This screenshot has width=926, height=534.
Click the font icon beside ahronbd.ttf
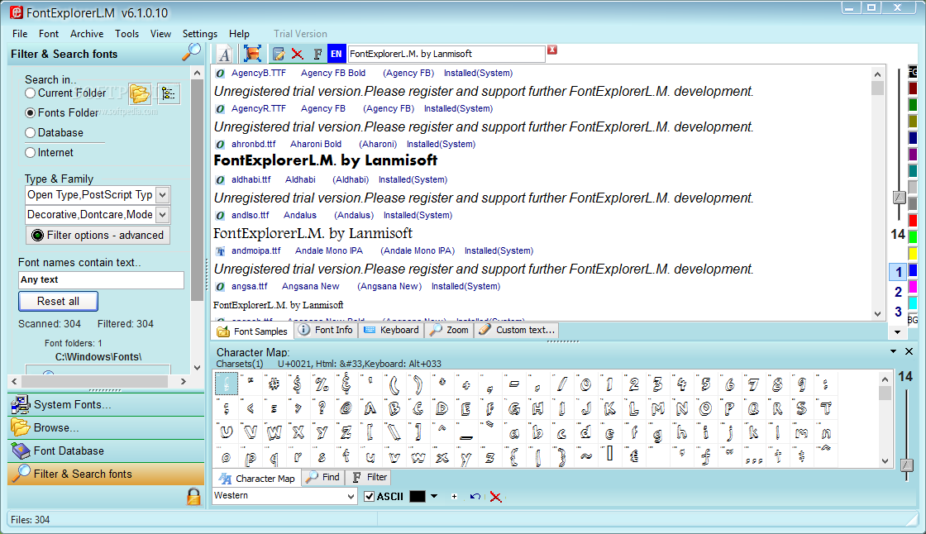pos(220,145)
